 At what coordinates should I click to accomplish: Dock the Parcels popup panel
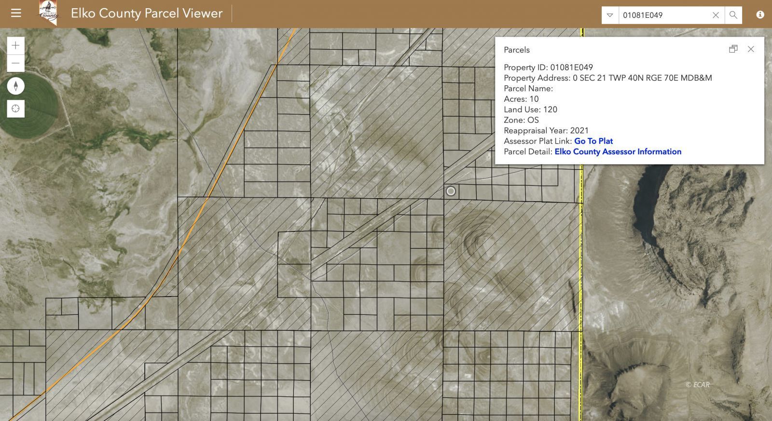click(733, 49)
